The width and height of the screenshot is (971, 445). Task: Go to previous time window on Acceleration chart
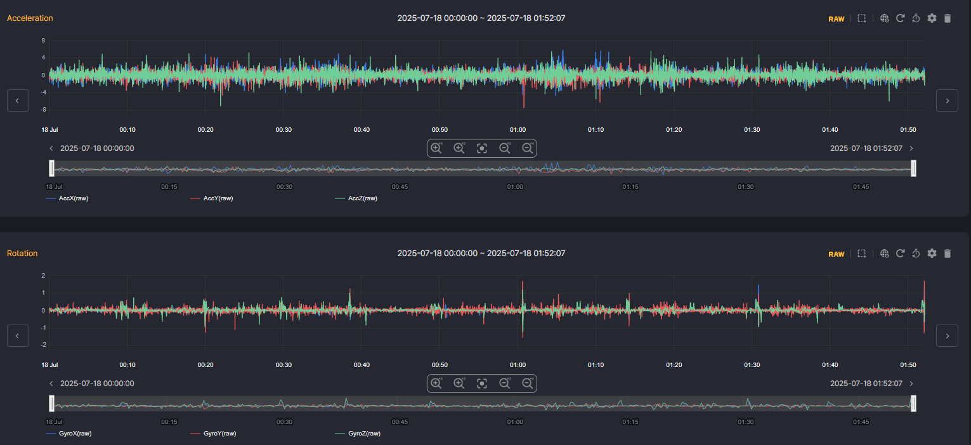[18, 100]
